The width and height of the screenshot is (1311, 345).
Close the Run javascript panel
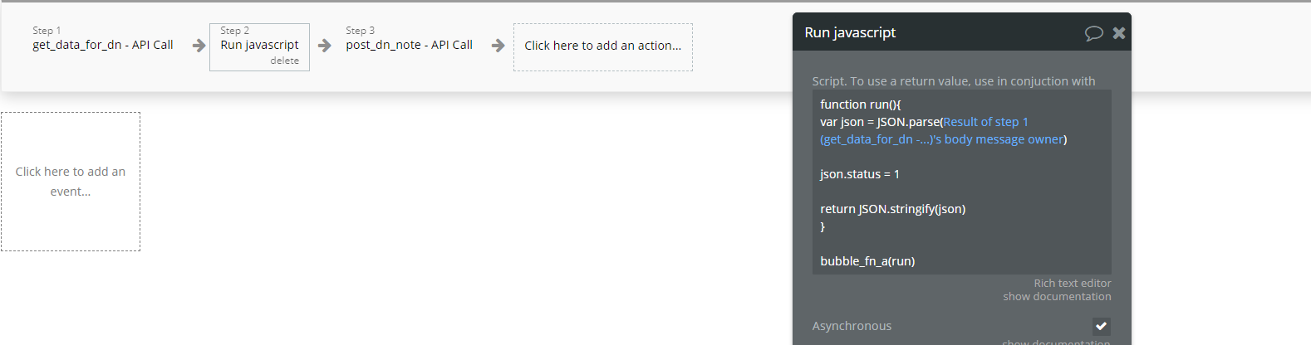[x=1119, y=33]
